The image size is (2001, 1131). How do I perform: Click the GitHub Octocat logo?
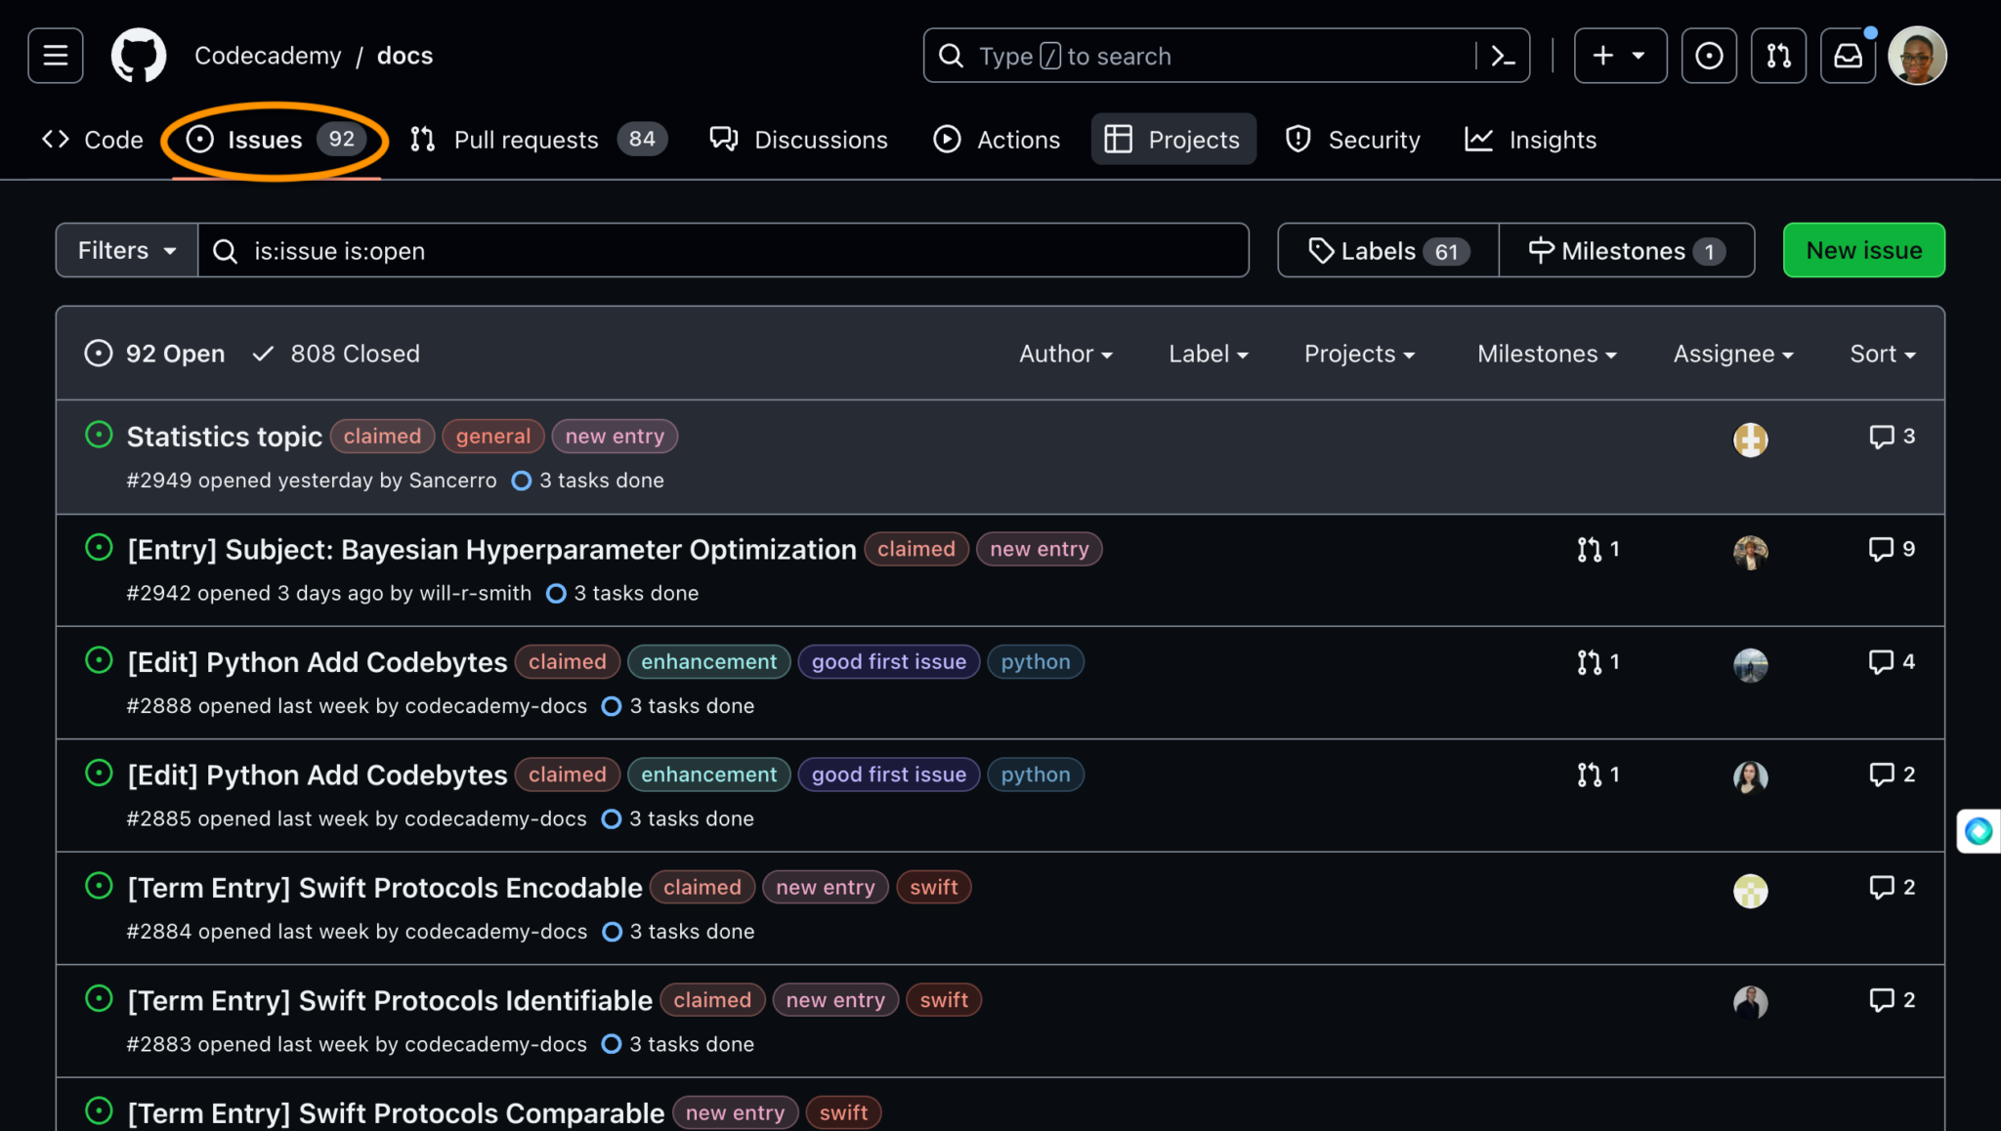138,55
